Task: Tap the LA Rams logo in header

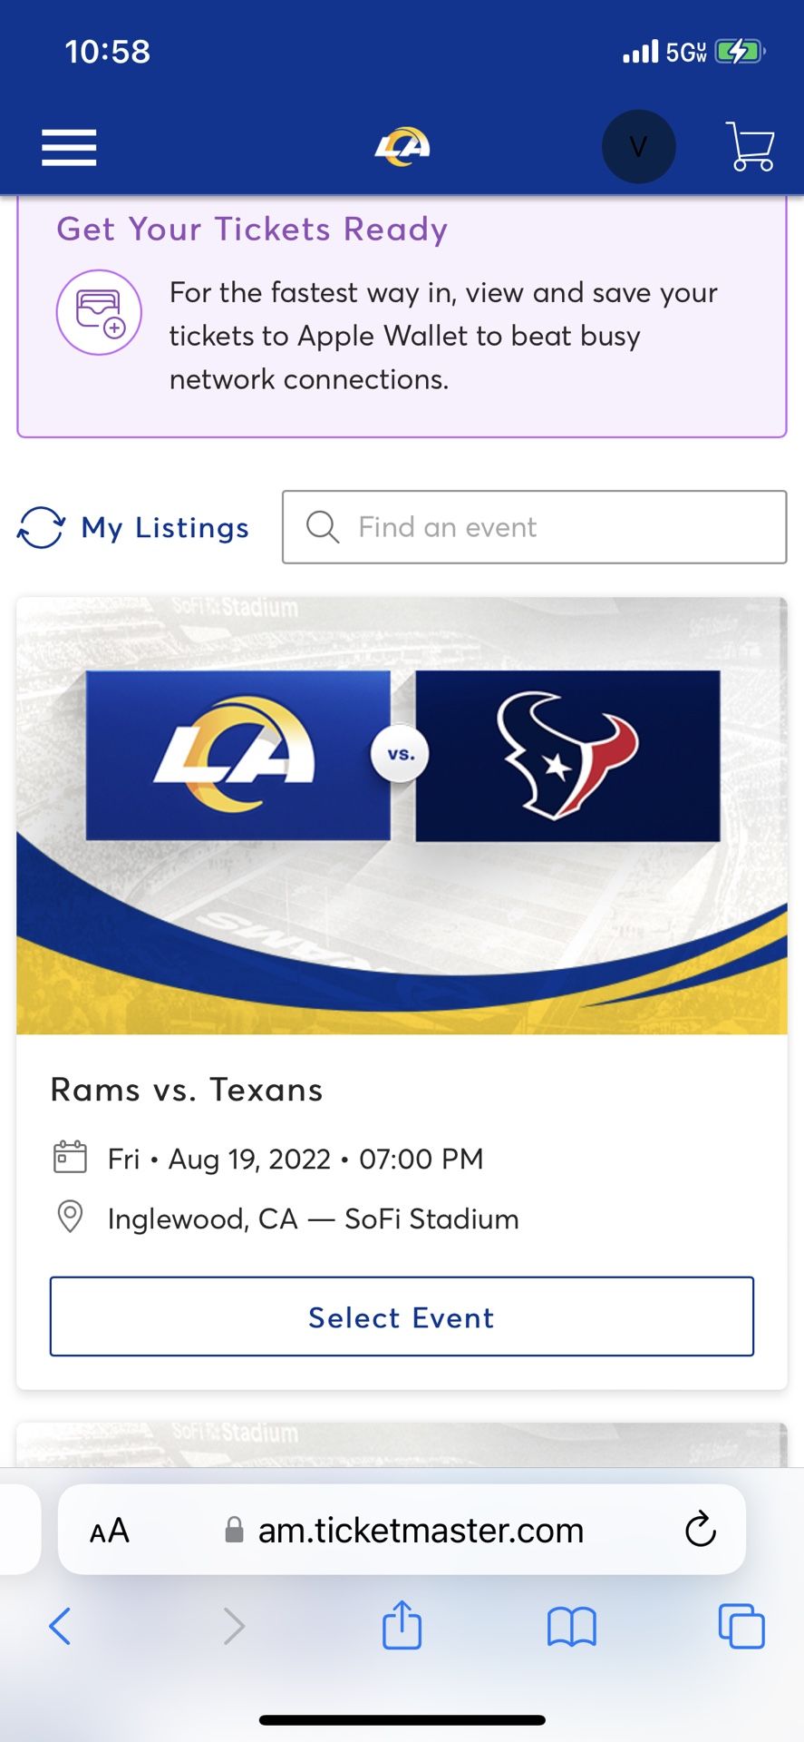Action: pos(402,146)
